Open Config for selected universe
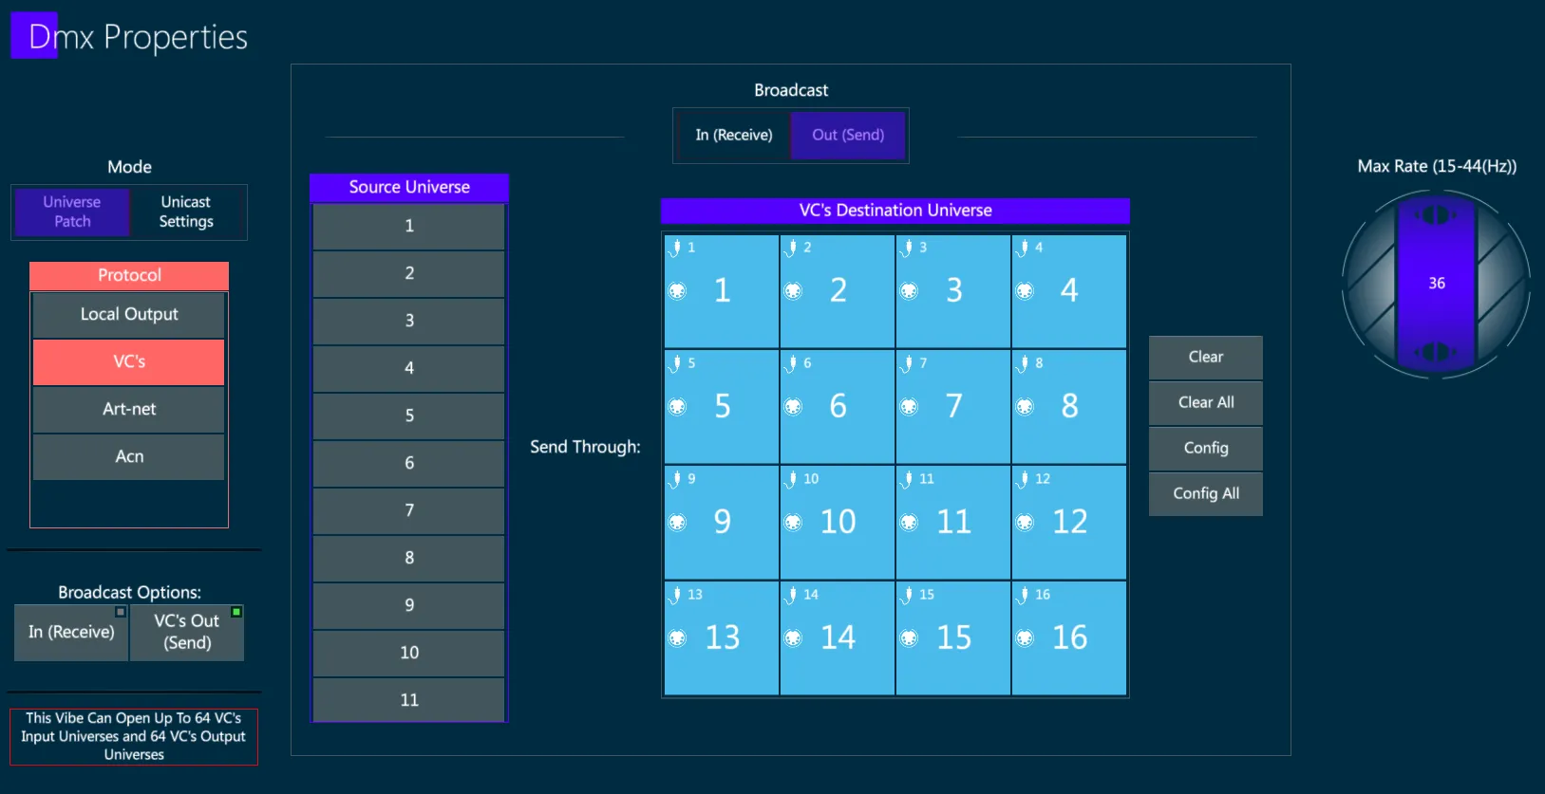The height and width of the screenshot is (794, 1545). [1206, 448]
